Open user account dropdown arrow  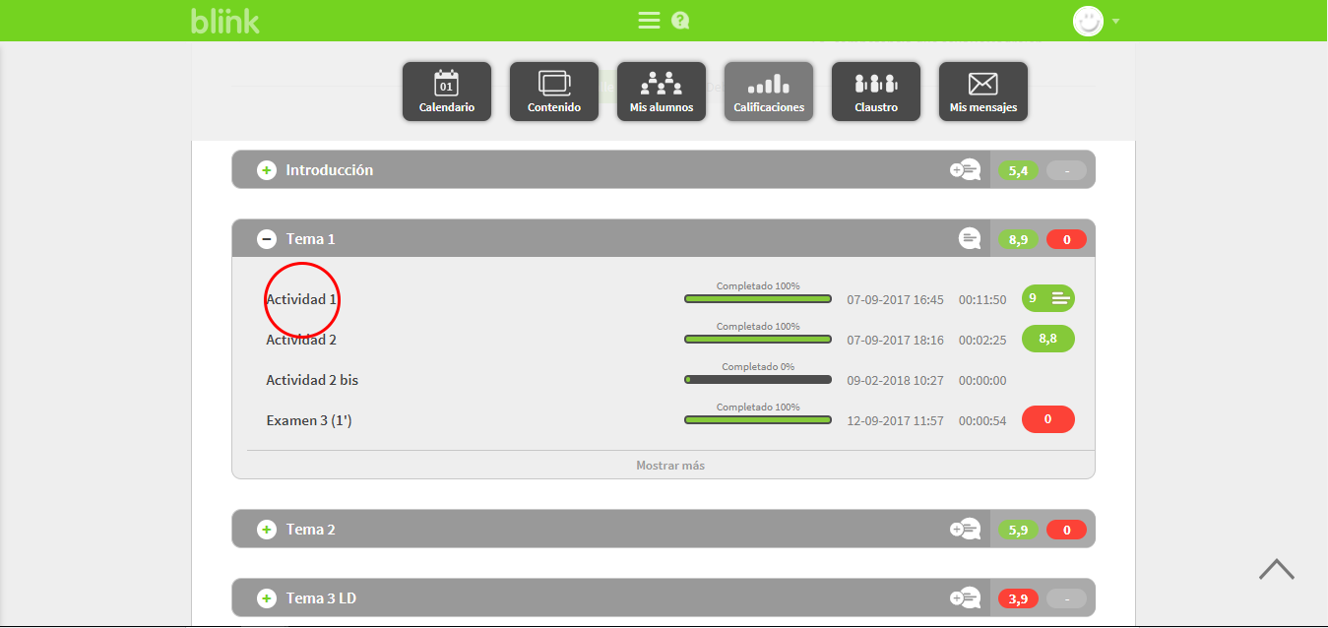(1115, 22)
